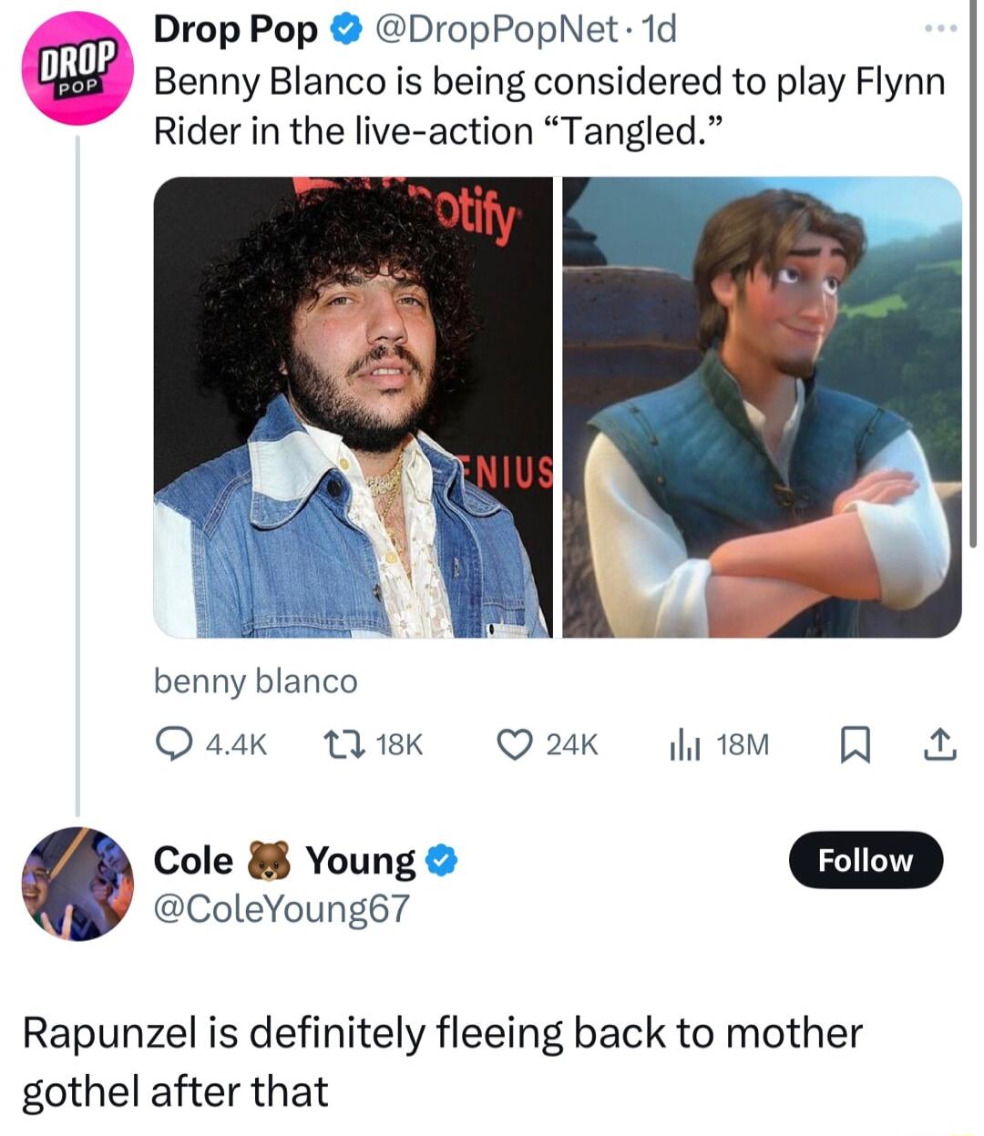This screenshot has width=984, height=1136.
Task: Click the Drop Pop display name
Action: [235, 31]
